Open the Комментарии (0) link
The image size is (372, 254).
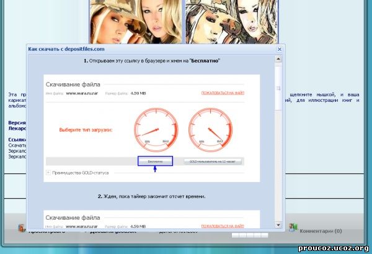click(321, 231)
